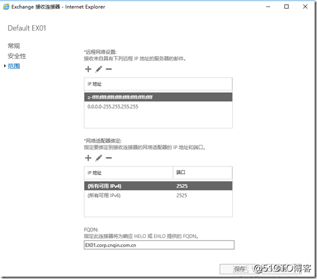Screen dimensions: 317x279
Task: Edit the selected adapter binding
Action: point(99,158)
